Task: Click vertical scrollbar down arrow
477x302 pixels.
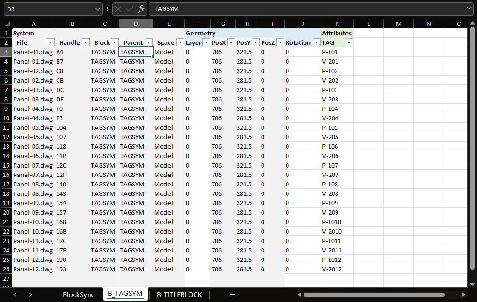Action: (472, 285)
